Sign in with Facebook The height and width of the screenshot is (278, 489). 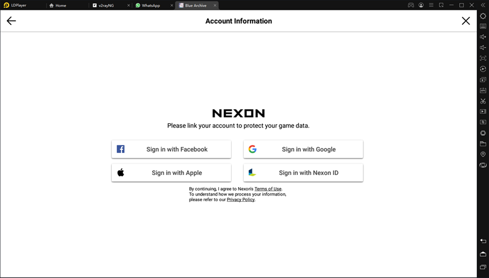[x=171, y=149]
